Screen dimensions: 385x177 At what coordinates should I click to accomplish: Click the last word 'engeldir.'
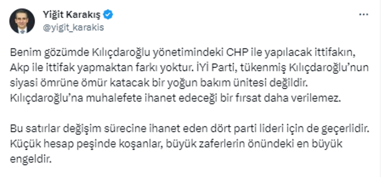pos(31,159)
